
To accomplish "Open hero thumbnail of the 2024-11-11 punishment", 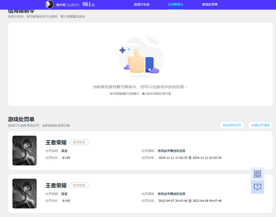I will 25,151.
